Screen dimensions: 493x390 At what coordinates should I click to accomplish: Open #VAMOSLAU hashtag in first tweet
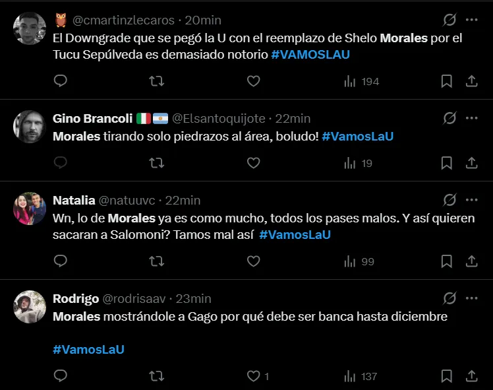click(310, 55)
